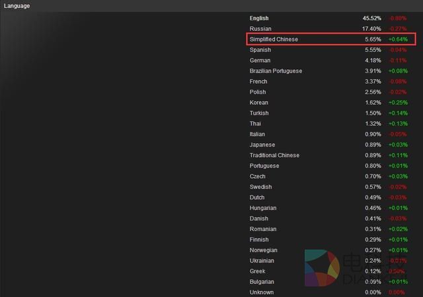Click the +0.64% change value
423x297 pixels.
(398, 40)
